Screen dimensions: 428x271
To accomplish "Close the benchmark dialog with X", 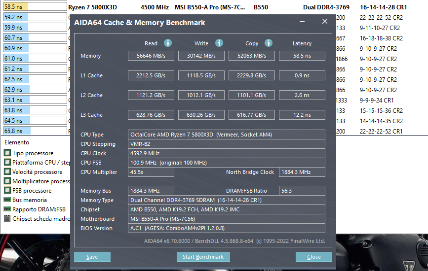I will tap(324, 21).
